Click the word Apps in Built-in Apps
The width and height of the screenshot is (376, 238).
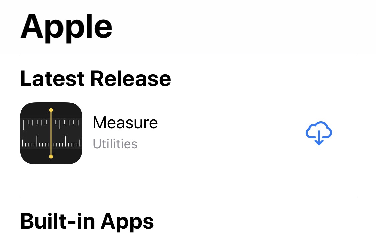pyautogui.click(x=127, y=221)
